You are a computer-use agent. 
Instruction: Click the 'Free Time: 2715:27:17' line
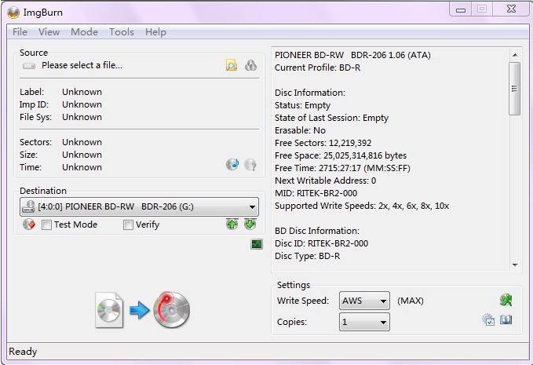point(342,168)
